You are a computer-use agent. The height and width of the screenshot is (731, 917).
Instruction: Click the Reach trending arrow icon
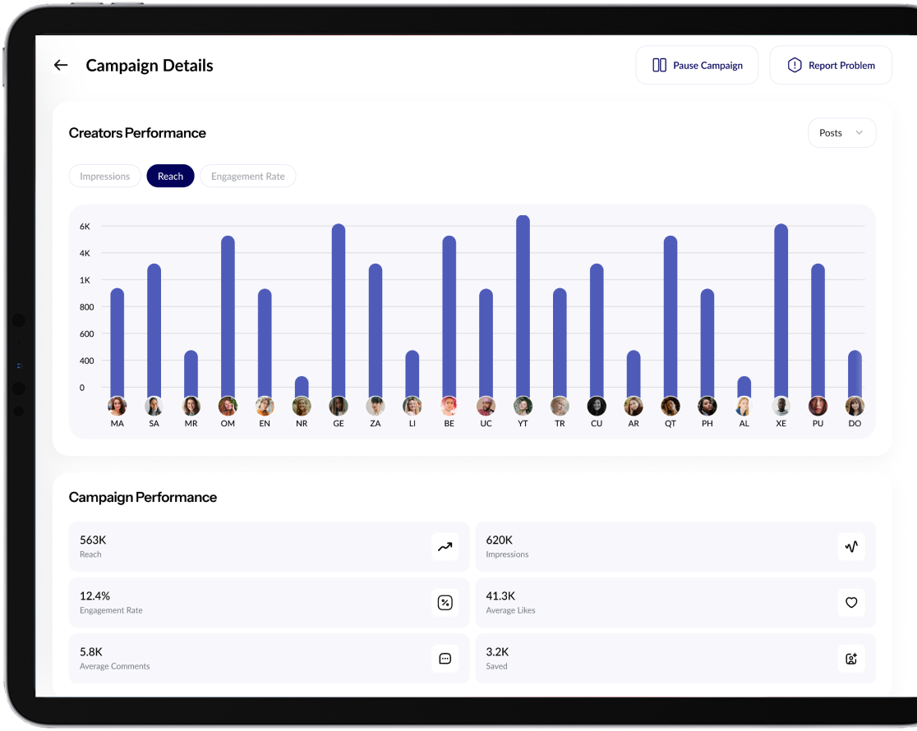tap(445, 547)
